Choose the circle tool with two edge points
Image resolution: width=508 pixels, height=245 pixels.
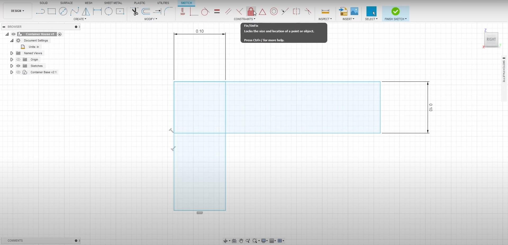(108, 11)
